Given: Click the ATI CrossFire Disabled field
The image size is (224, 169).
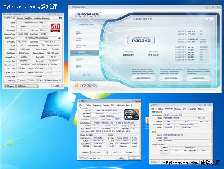Looking at the screenshot, I should 39,76.
